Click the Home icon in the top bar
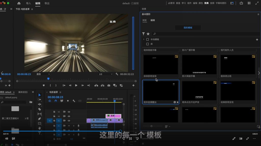 click(19, 3)
